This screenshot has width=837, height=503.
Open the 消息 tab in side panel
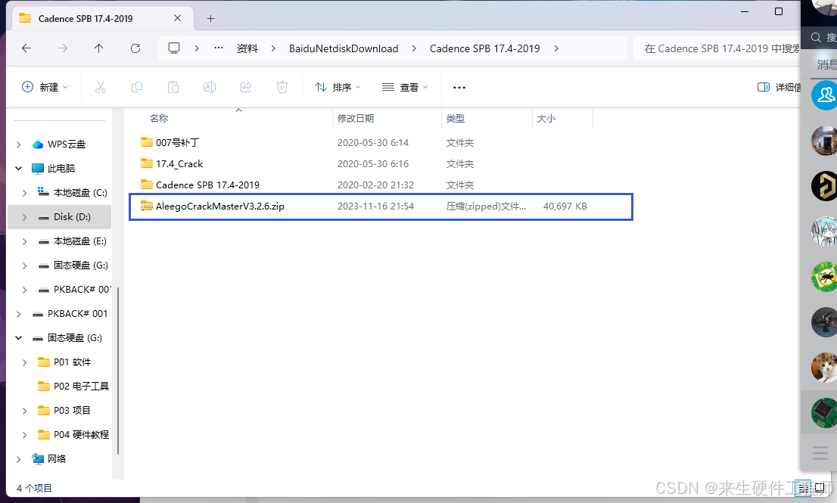(x=826, y=64)
